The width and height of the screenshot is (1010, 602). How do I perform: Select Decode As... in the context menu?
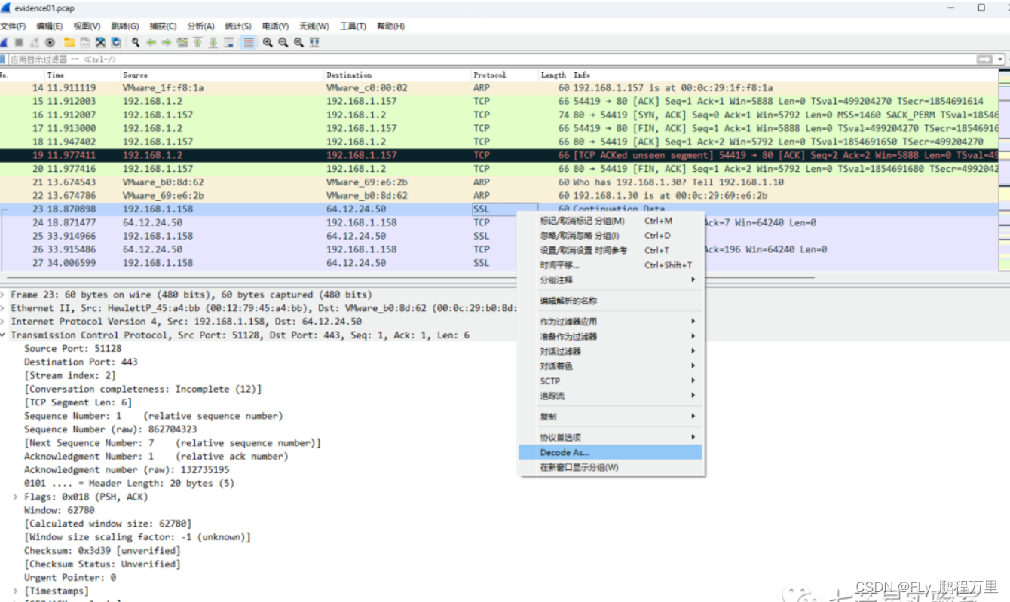(611, 453)
